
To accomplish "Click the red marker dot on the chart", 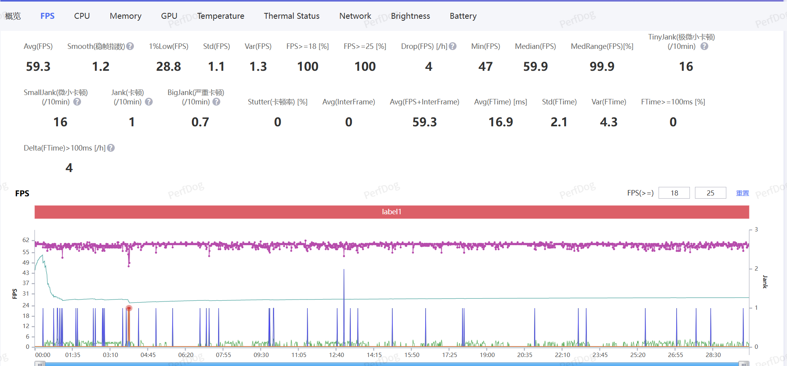I will (x=129, y=308).
